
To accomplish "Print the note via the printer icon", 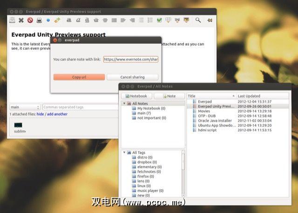I will [39, 20].
